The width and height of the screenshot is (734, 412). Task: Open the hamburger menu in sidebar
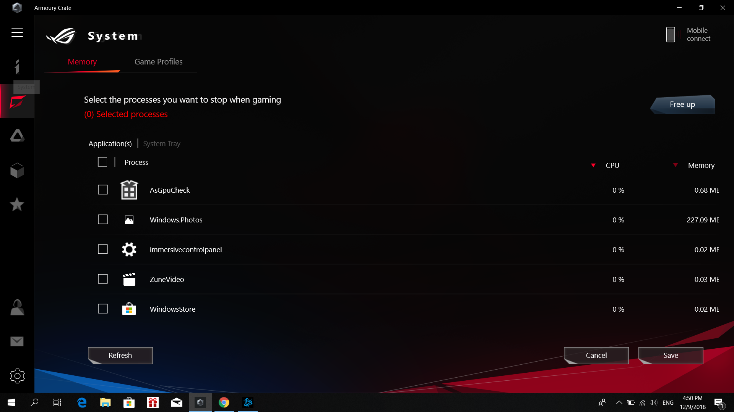17,32
